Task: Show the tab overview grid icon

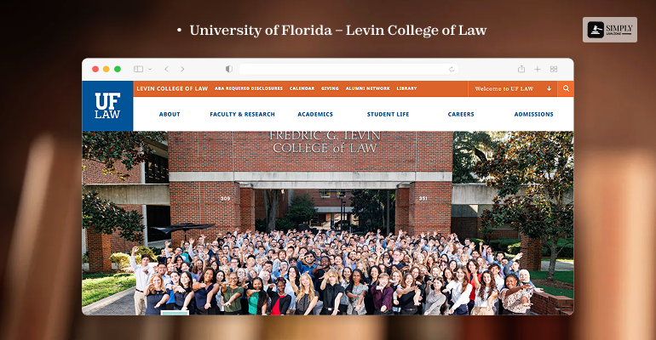Action: click(554, 69)
